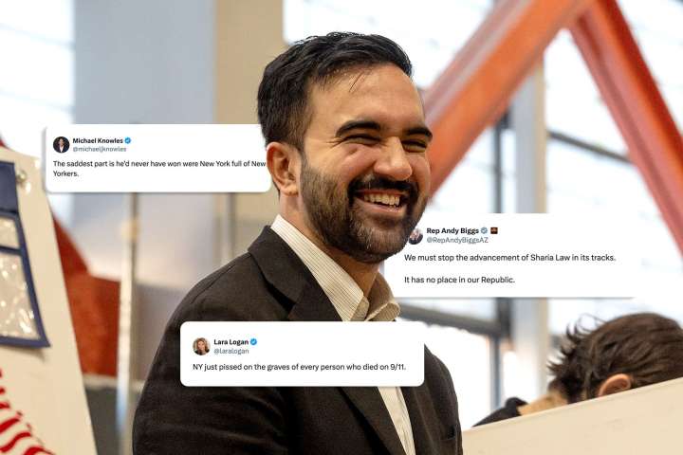Click the small square badge after Rep Andy Biggs' checkmark

point(494,230)
